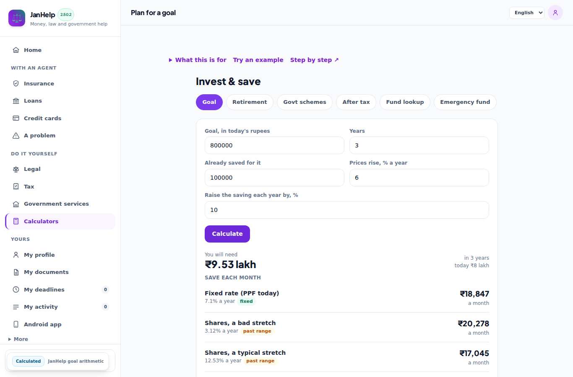Image resolution: width=573 pixels, height=377 pixels.
Task: Expand the More section in sidebar
Action: pos(18,339)
